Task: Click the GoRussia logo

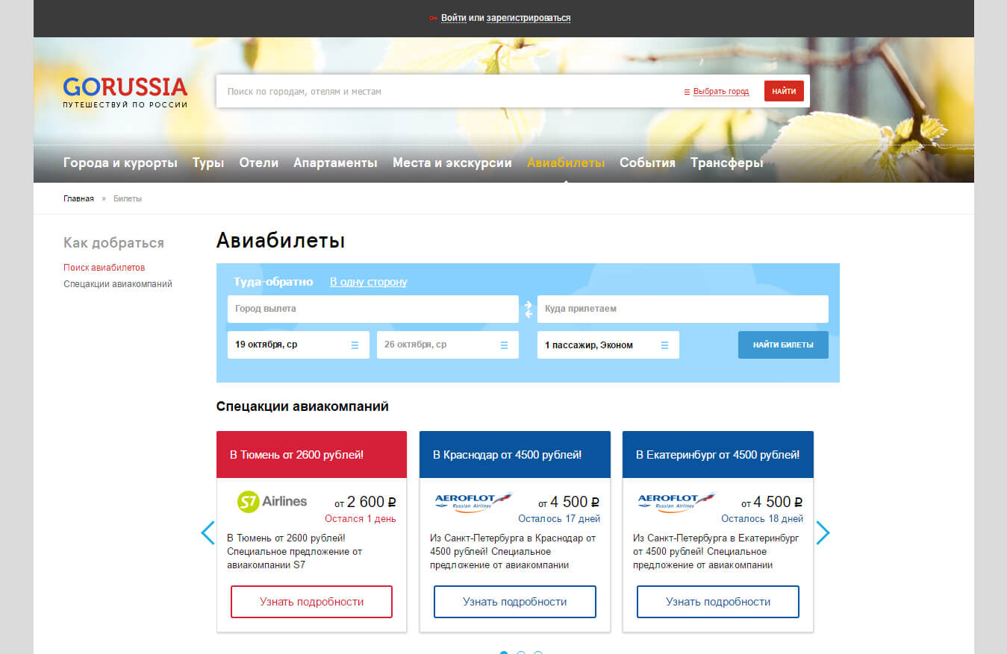Action: coord(125,92)
